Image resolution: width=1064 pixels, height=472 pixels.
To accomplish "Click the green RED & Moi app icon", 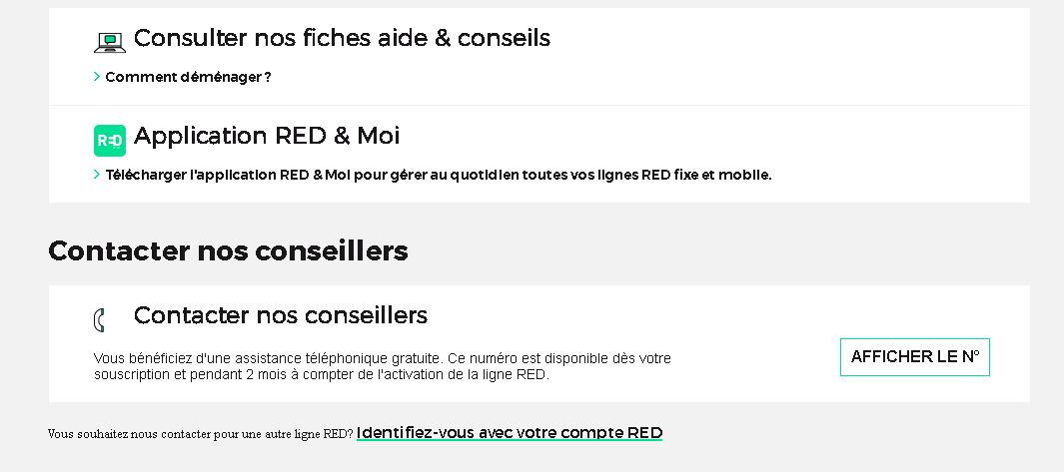I will point(110,140).
